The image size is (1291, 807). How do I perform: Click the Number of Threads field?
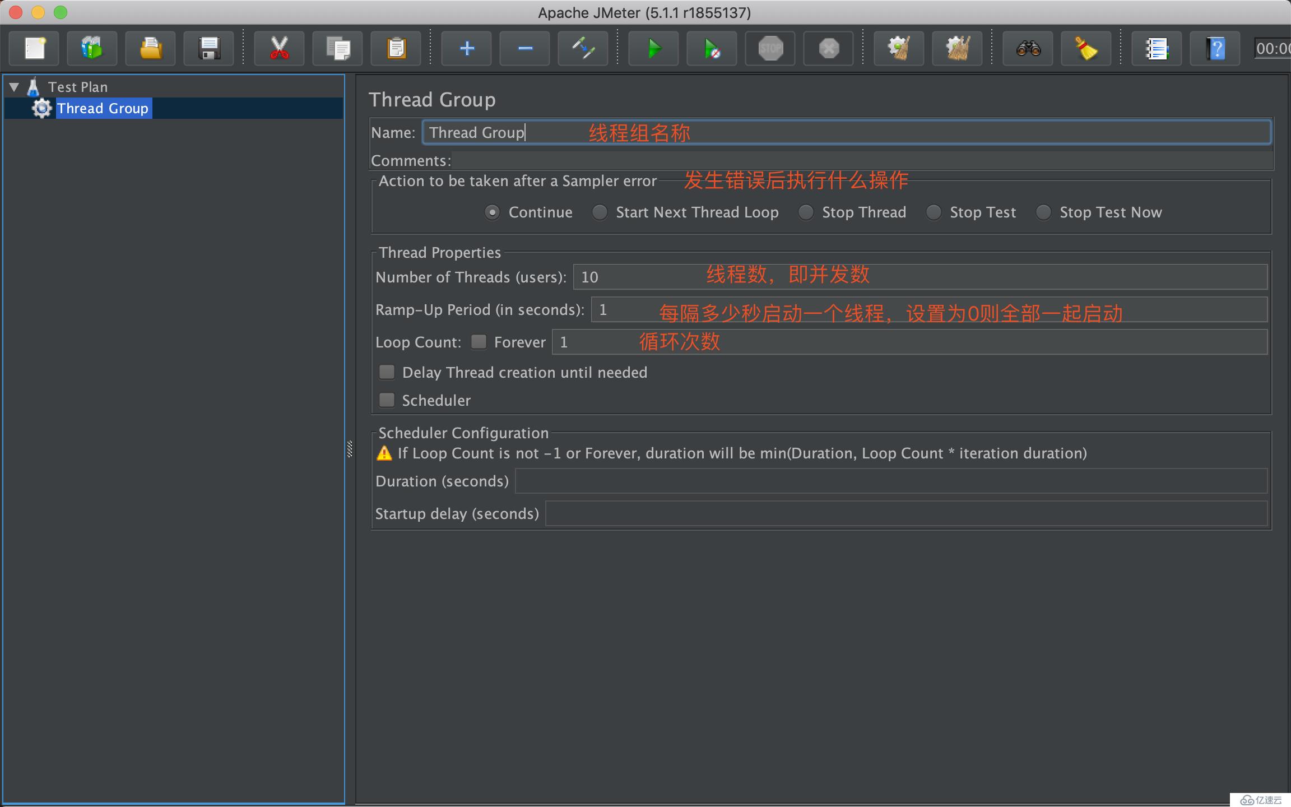(x=921, y=277)
